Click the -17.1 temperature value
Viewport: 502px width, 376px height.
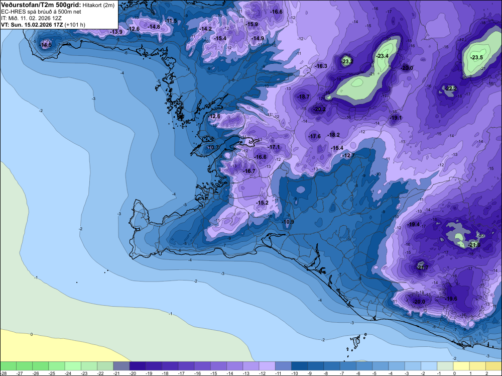coord(274,147)
